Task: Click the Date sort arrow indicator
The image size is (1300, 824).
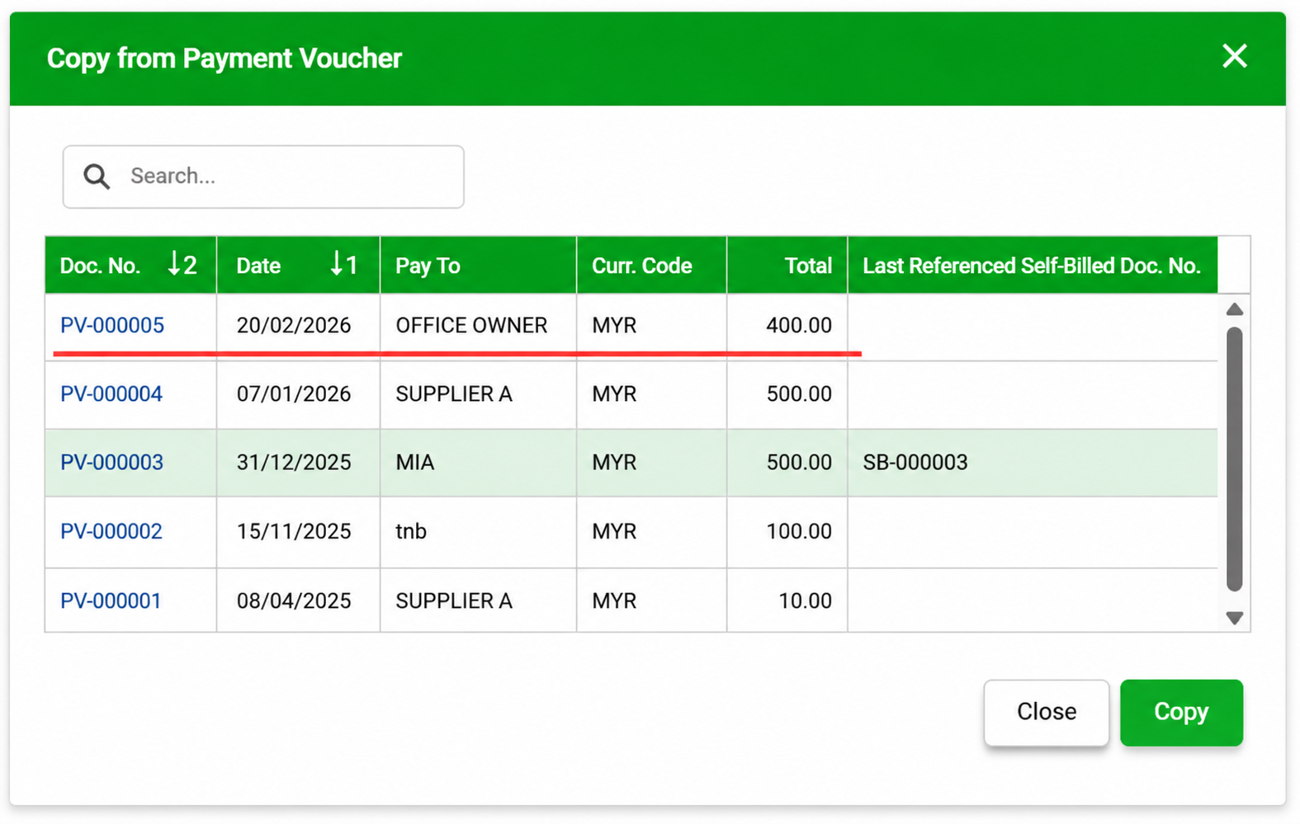Action: 344,265
